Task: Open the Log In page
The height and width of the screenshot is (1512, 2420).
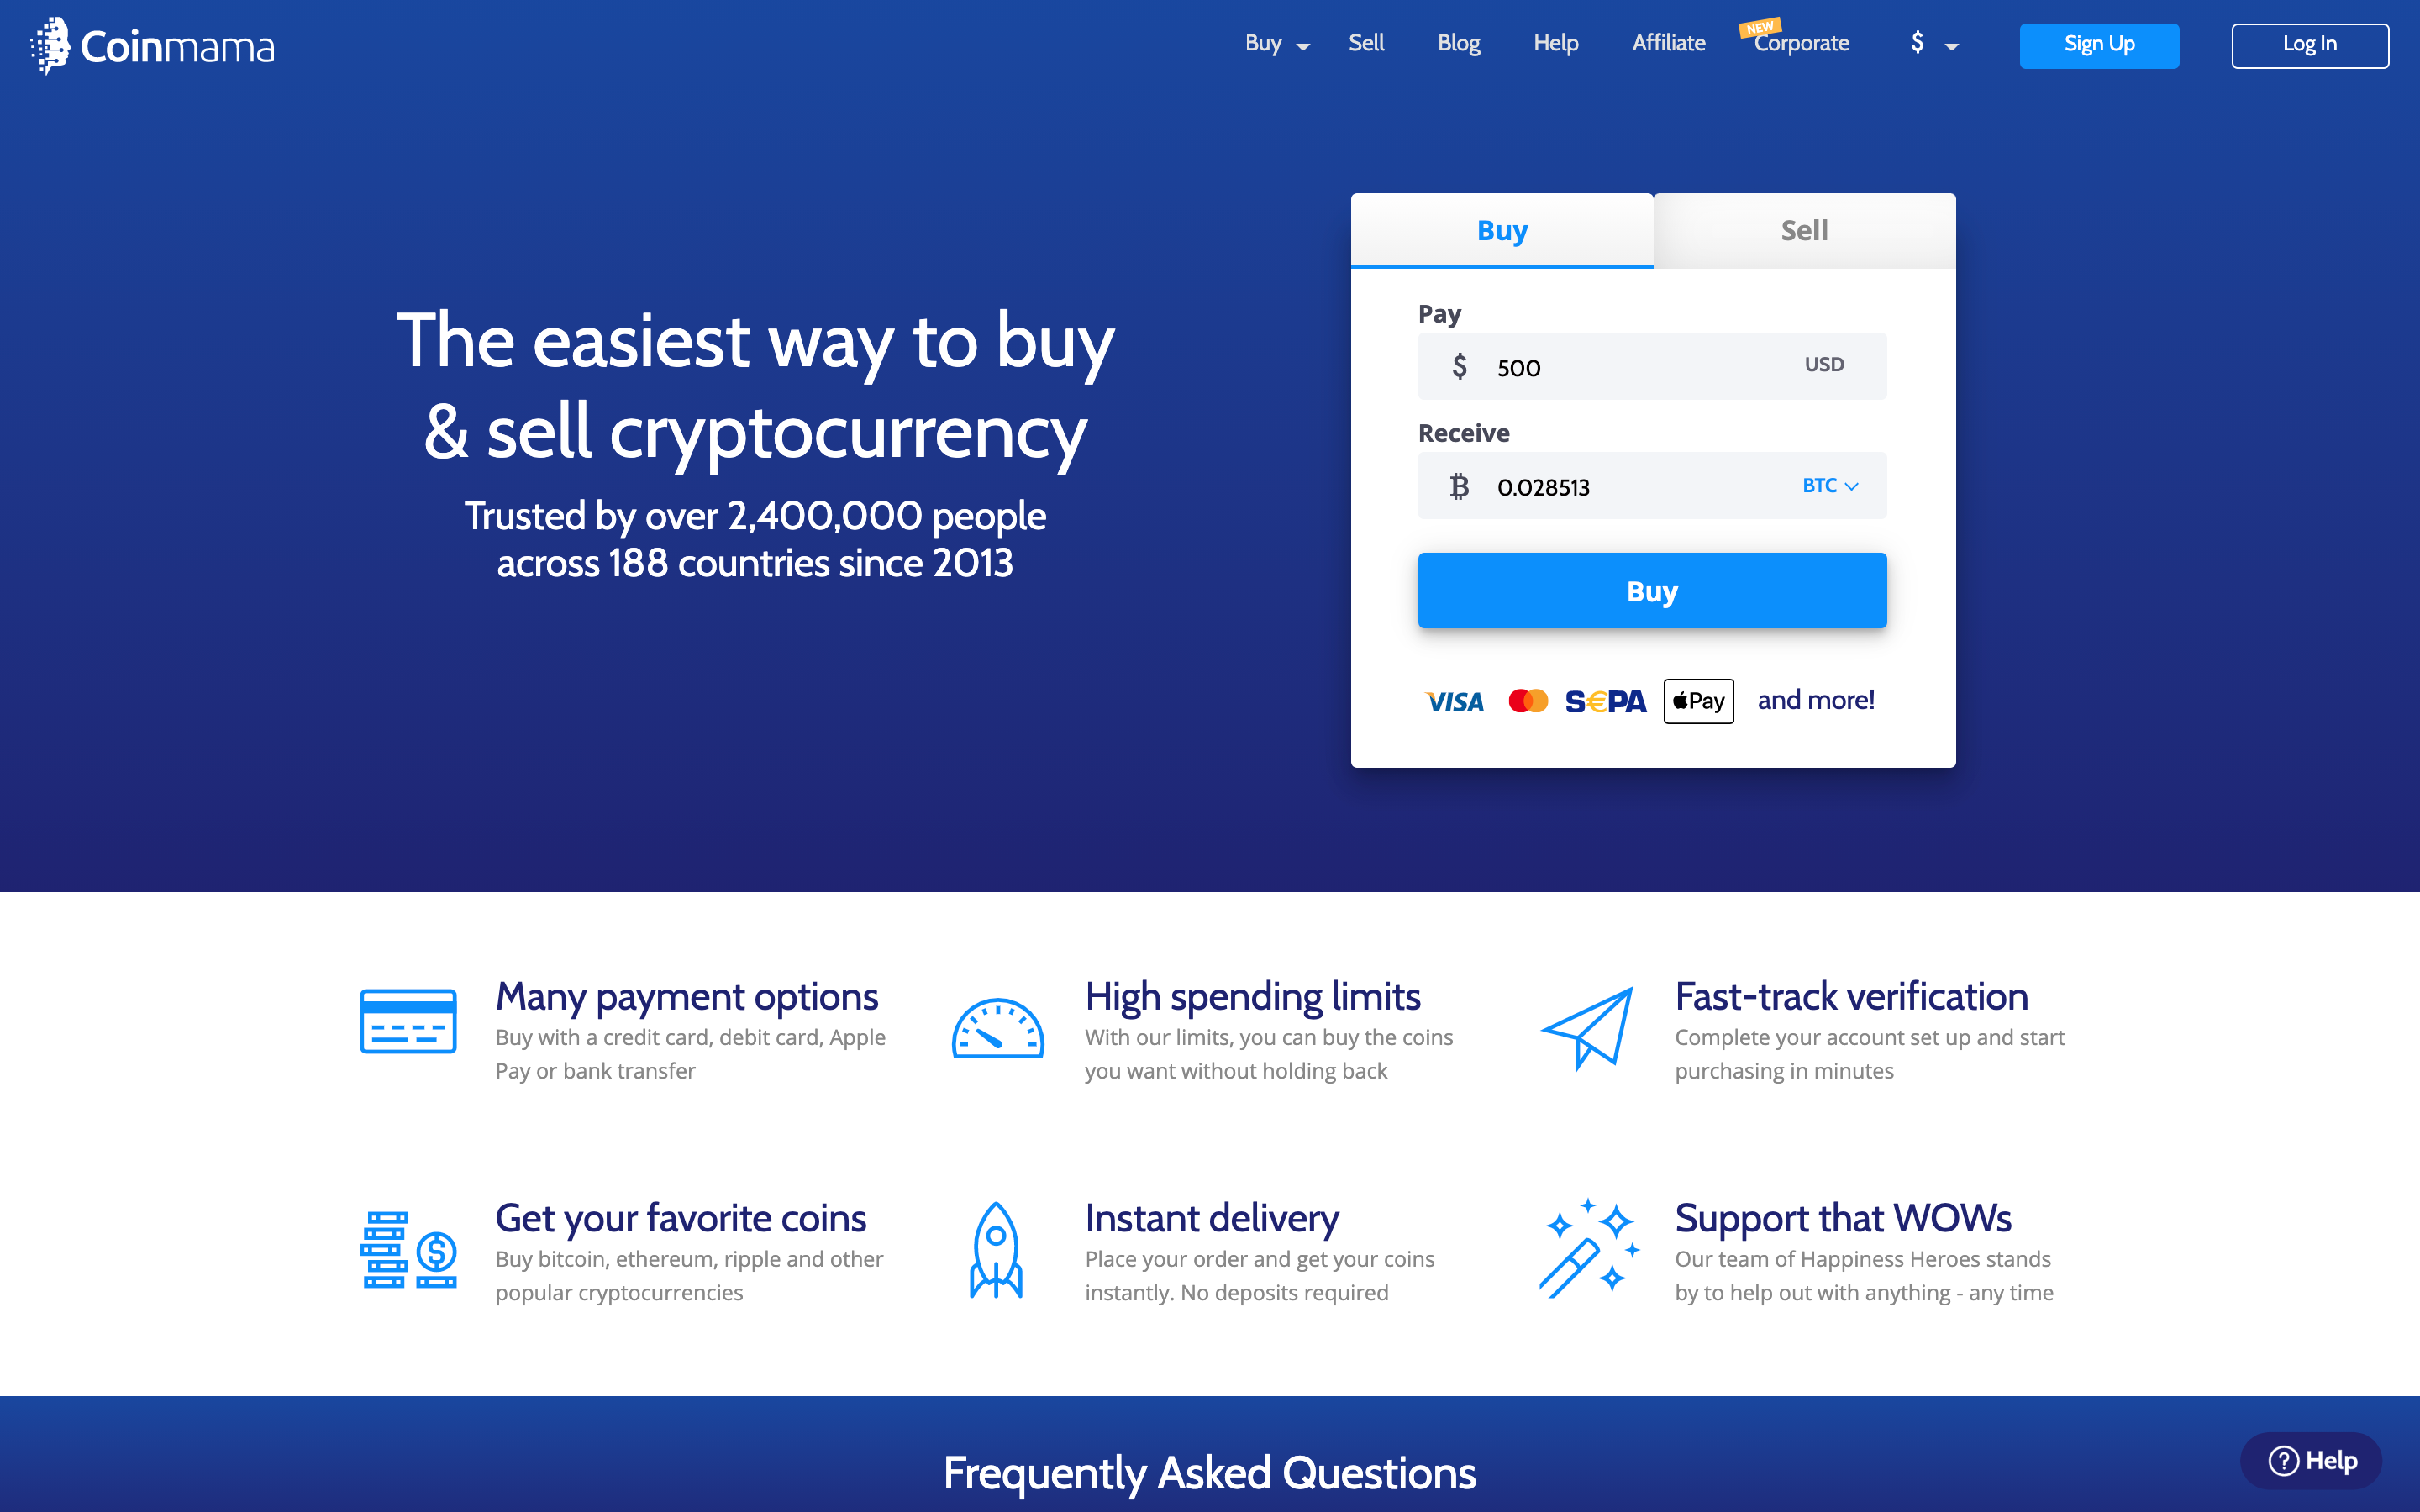Action: pos(2308,44)
